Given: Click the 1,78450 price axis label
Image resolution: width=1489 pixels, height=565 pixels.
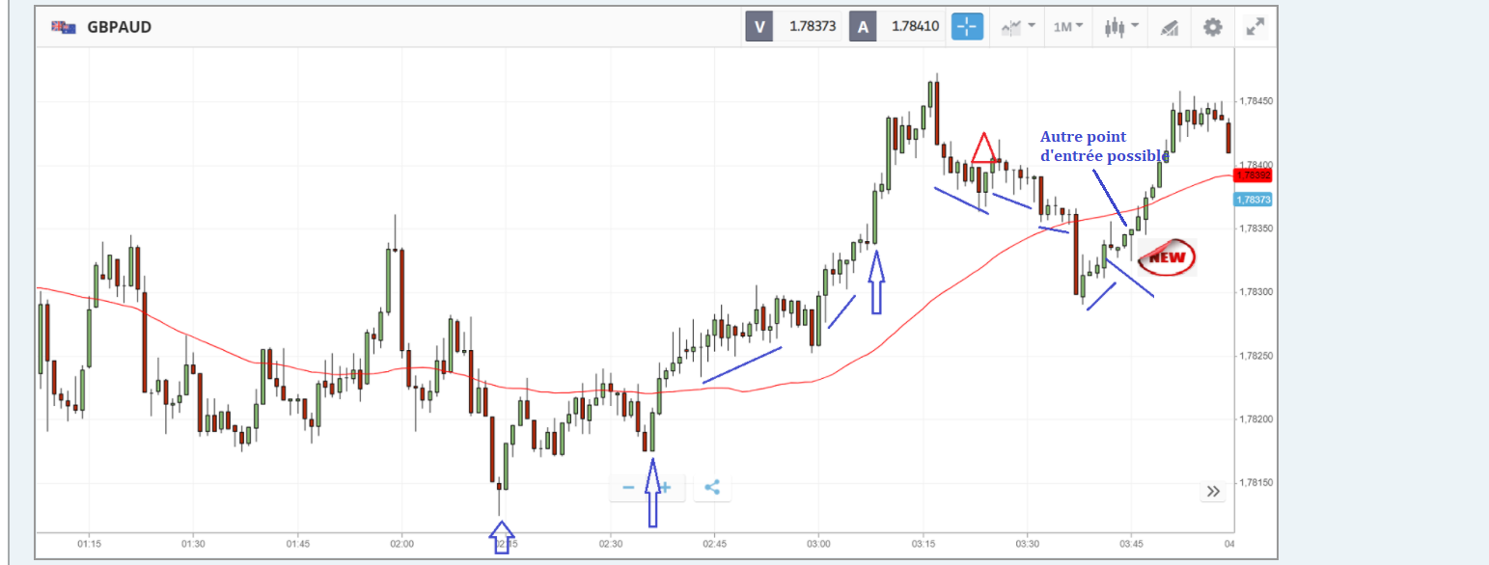Looking at the screenshot, I should click(x=1255, y=101).
